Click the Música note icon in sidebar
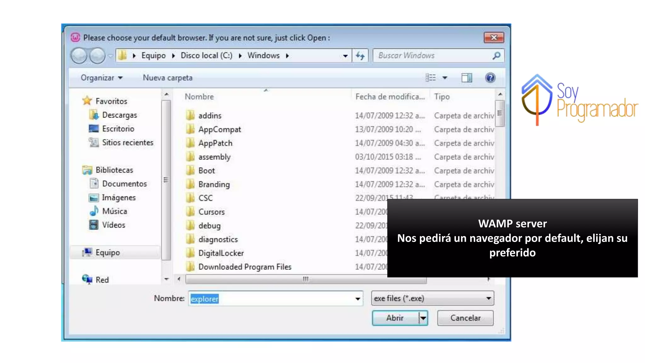Viewport: 645px width, 363px height. (94, 211)
